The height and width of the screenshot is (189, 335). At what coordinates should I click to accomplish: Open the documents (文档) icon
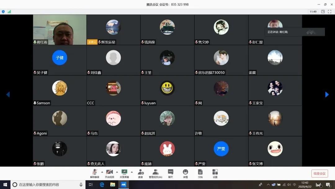pos(200,173)
